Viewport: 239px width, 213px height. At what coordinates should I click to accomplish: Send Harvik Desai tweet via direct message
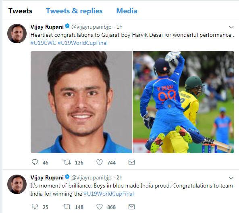point(131,162)
